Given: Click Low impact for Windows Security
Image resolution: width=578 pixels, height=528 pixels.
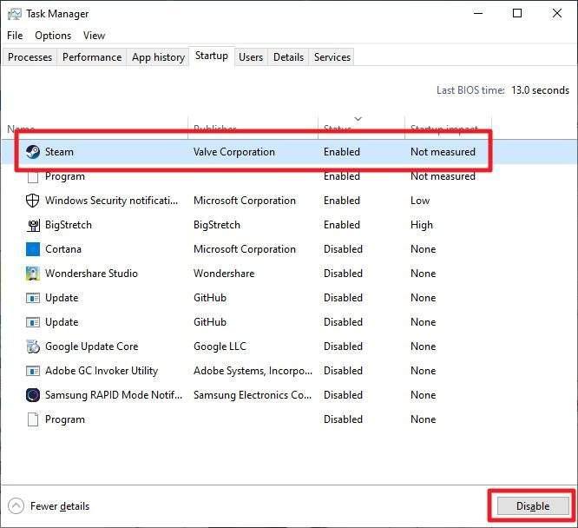Looking at the screenshot, I should pyautogui.click(x=420, y=201).
